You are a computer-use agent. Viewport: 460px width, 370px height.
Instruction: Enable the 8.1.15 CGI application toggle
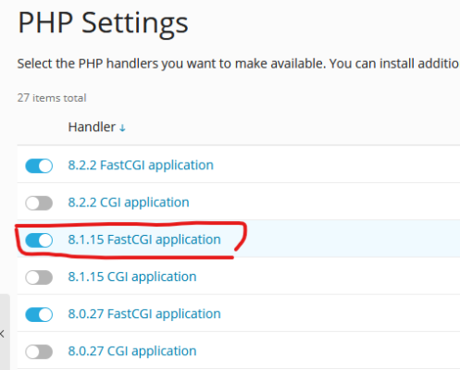coord(39,277)
